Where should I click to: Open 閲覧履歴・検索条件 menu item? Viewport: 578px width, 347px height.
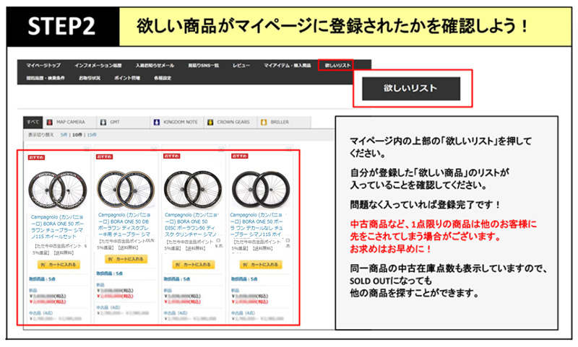[x=46, y=78]
